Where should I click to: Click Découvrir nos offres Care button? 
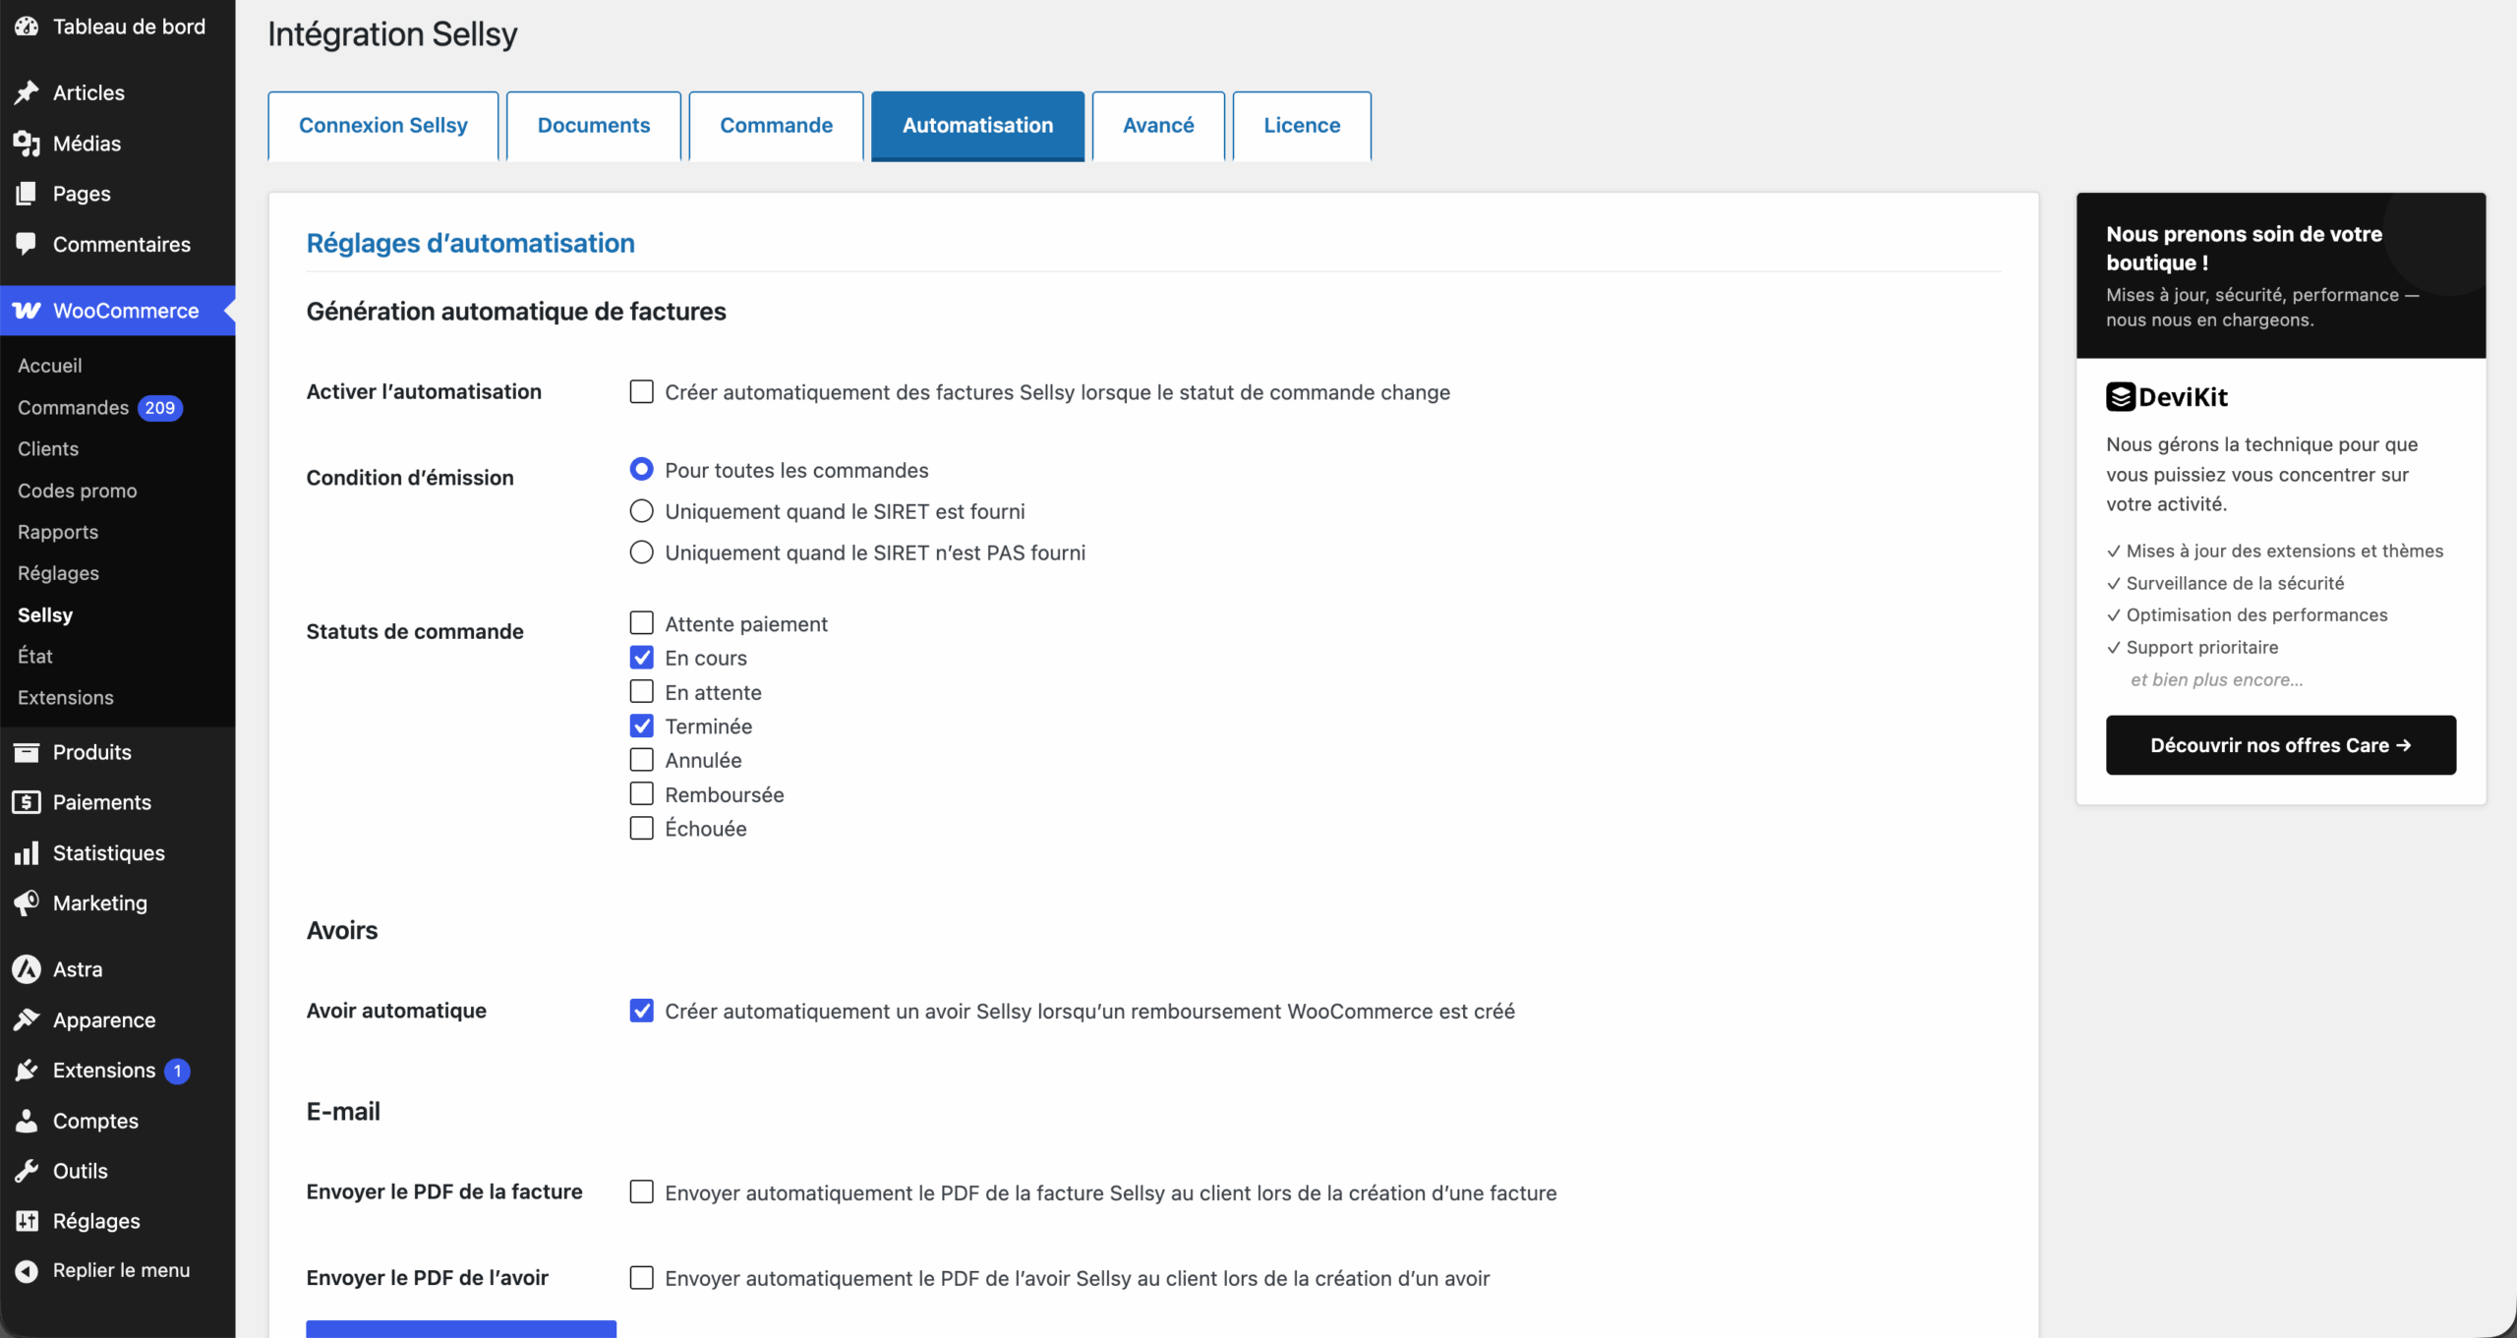point(2281,745)
